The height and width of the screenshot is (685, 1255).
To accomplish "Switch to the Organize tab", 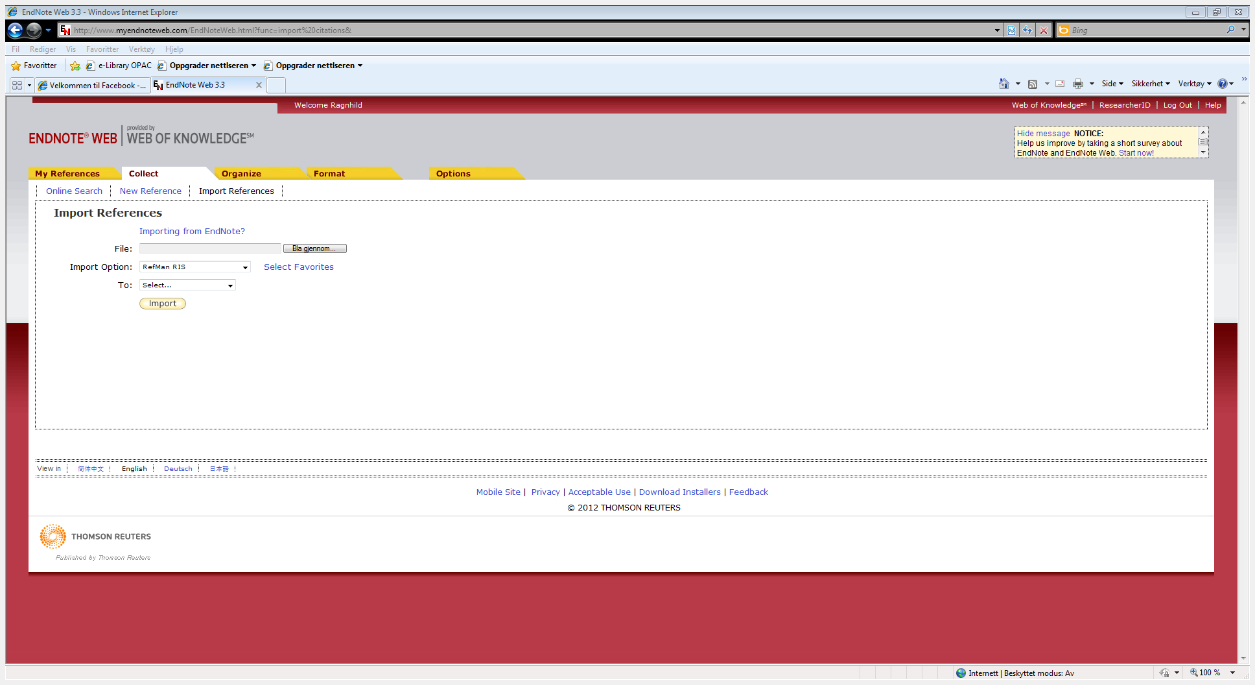I will click(x=241, y=174).
